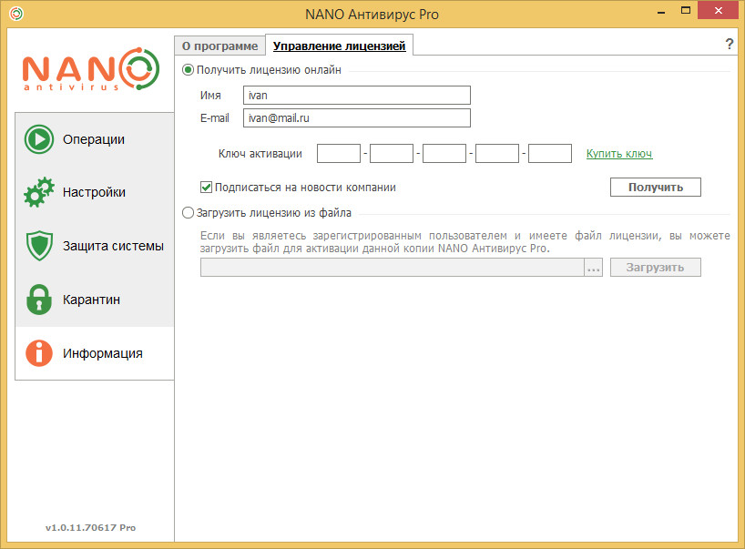
Task: Focus the first activation key box
Action: point(339,153)
